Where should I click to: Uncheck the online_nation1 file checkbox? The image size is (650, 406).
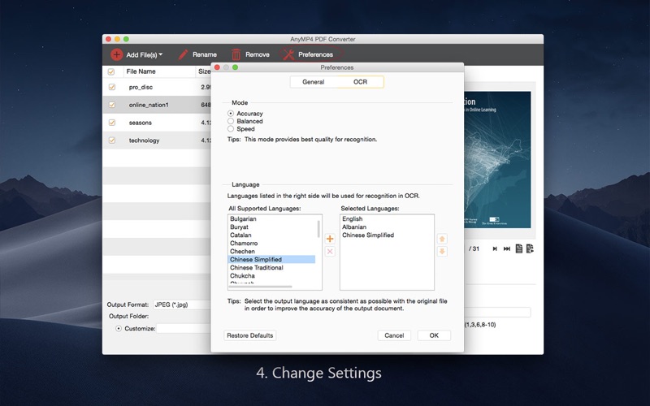(112, 105)
